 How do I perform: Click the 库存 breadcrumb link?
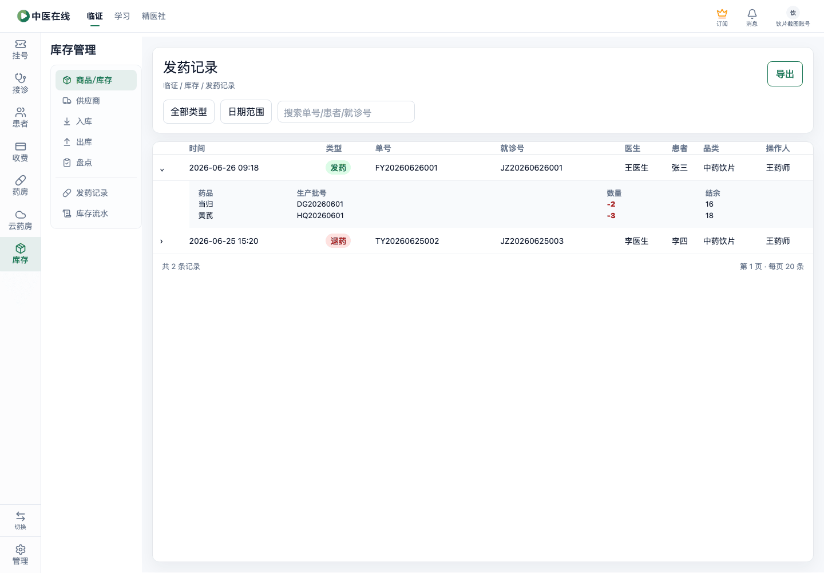click(x=192, y=85)
